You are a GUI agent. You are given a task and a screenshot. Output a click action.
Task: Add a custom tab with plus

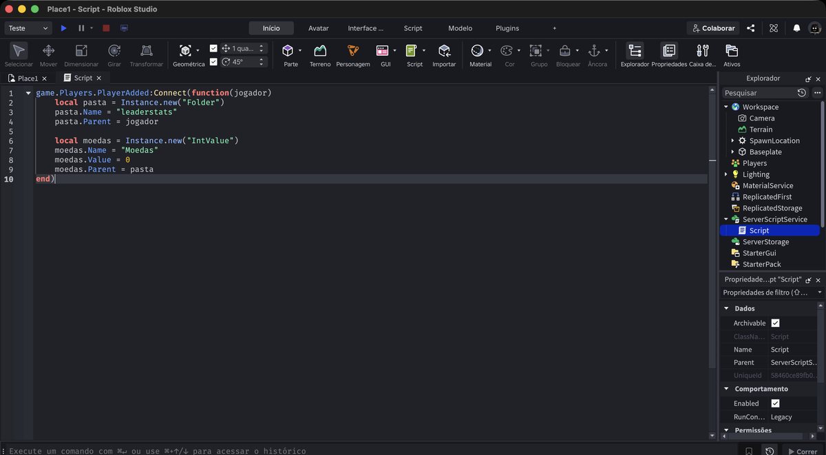coord(554,28)
